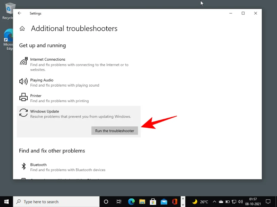Open the weather widget showing 26°C
The width and height of the screenshot is (277, 207).
[x=200, y=201]
